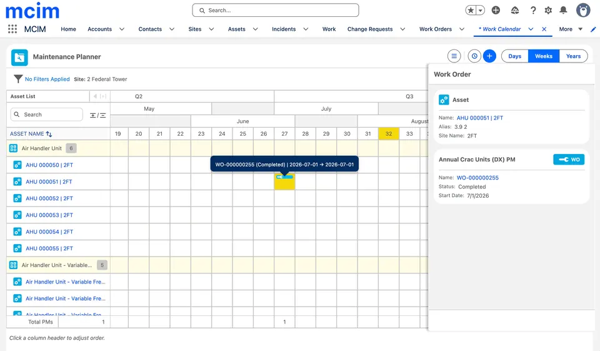Click the favorites star icon
600x351 pixels.
pos(471,11)
